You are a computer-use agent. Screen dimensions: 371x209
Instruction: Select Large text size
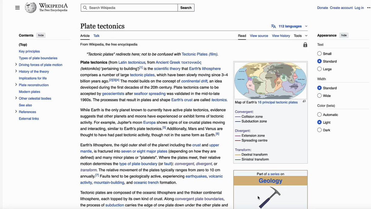coord(319,69)
